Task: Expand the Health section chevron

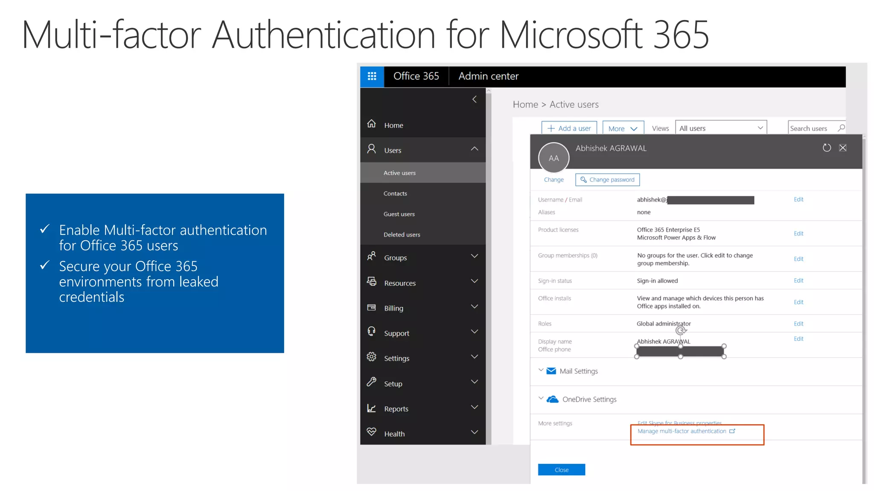Action: pos(474,432)
